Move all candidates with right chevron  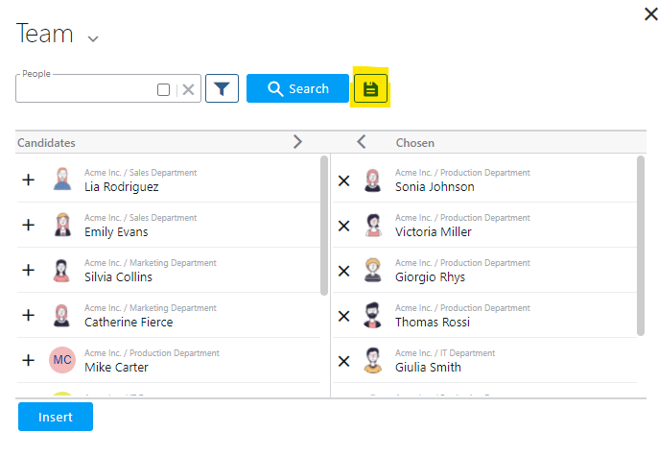[x=297, y=142]
